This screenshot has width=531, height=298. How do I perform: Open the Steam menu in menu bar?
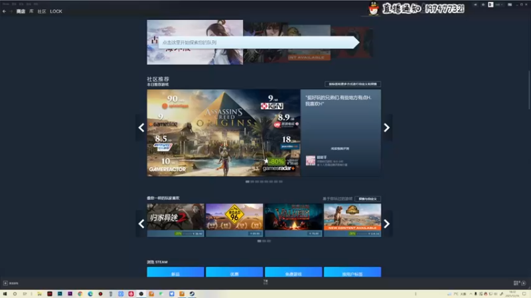click(6, 4)
